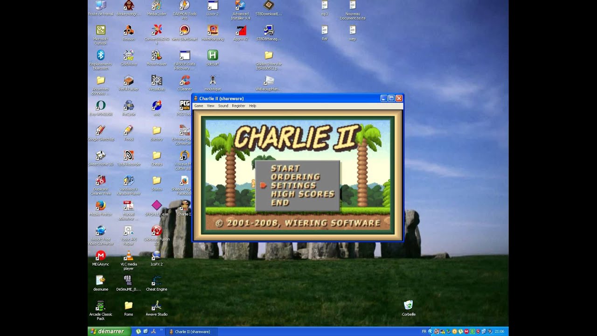Select the Emplacements Bluetooth icon
The width and height of the screenshot is (597, 336).
pyautogui.click(x=100, y=60)
